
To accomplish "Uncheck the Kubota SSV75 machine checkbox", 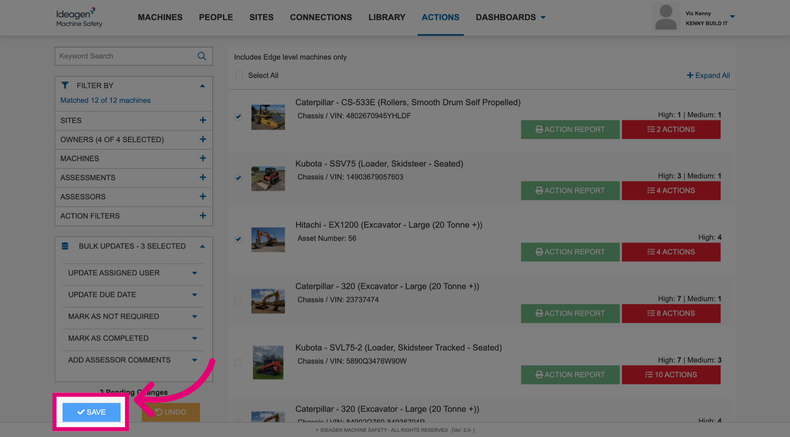I will (238, 178).
